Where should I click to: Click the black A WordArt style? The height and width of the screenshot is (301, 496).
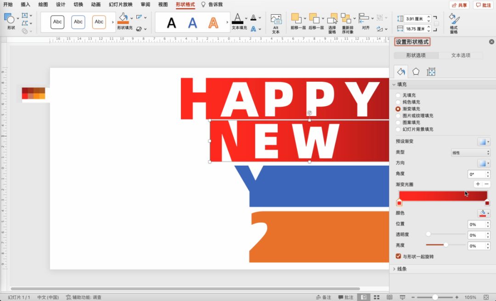tap(171, 23)
